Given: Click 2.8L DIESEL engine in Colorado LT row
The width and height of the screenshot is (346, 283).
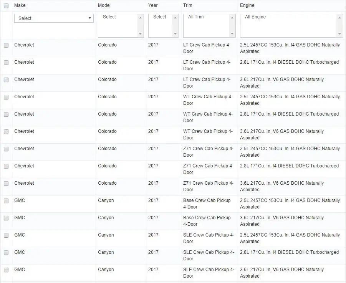Looking at the screenshot, I should pyautogui.click(x=289, y=62).
